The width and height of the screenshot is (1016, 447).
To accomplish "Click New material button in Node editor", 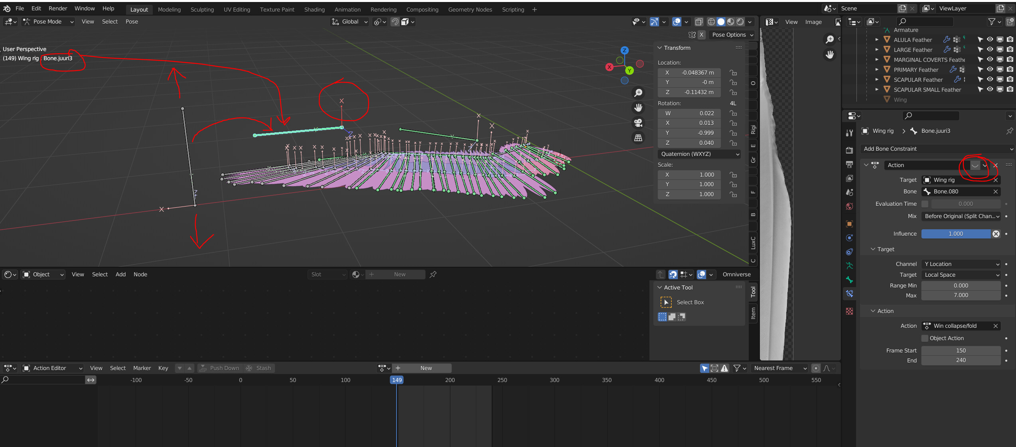I will tap(395, 274).
